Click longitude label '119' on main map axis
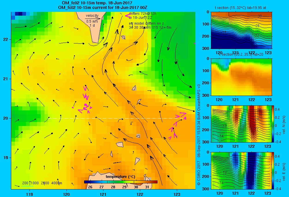 click(30, 194)
